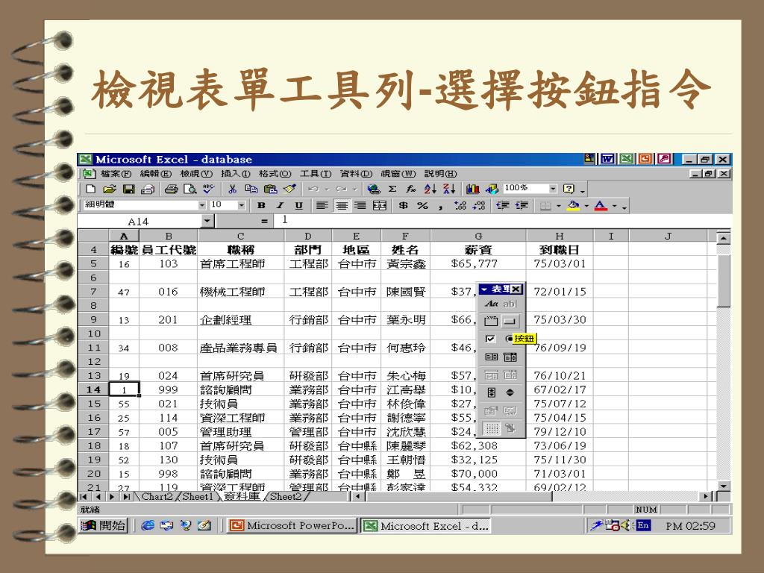Viewport: 764px width, 573px height.
Task: Select the column G header
Action: tap(478, 236)
